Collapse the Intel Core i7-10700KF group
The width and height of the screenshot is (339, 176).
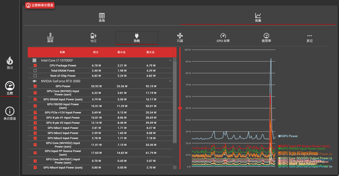170,61
